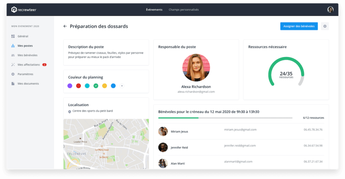345x179 pixels.
Task: Click the Mes postes hierarchy icon
Action: pyautogui.click(x=13, y=46)
